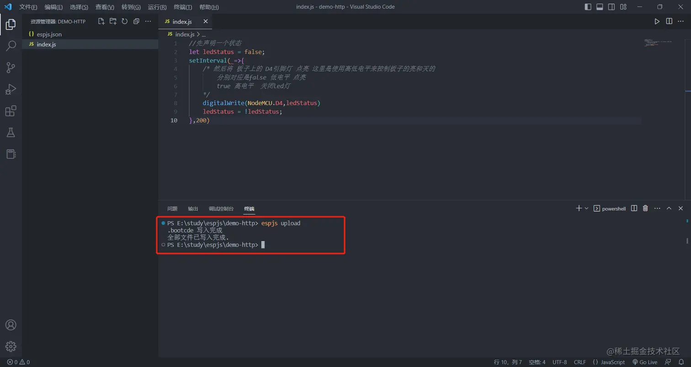
Task: Open editor More Actions ellipsis
Action: click(x=681, y=21)
